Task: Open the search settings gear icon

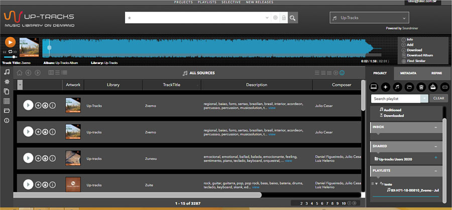Action: coord(275,18)
